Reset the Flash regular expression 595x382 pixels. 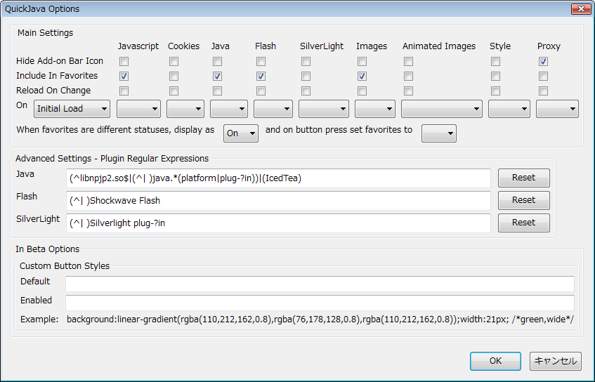pyautogui.click(x=523, y=200)
